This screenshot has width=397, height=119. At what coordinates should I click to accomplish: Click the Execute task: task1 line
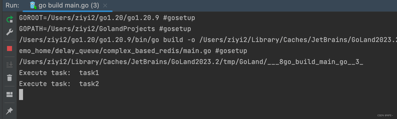click(59, 73)
